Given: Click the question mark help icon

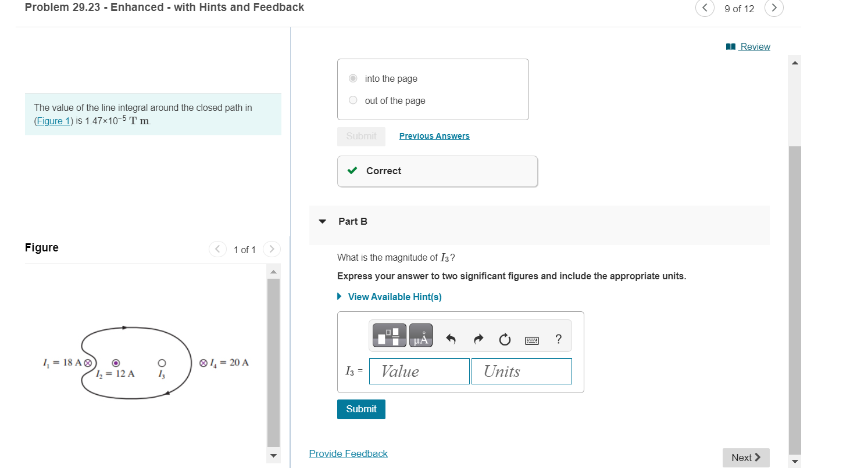Looking at the screenshot, I should click(558, 339).
